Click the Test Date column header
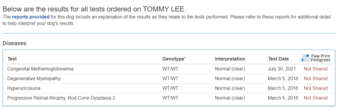The image size is (338, 111). pyautogui.click(x=278, y=59)
